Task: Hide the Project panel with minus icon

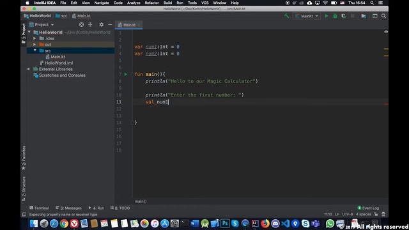Action: 110,24
